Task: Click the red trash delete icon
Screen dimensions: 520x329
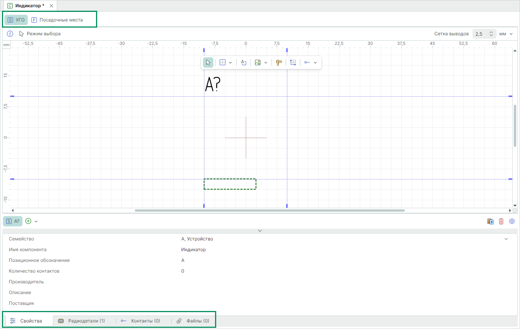Action: point(501,221)
